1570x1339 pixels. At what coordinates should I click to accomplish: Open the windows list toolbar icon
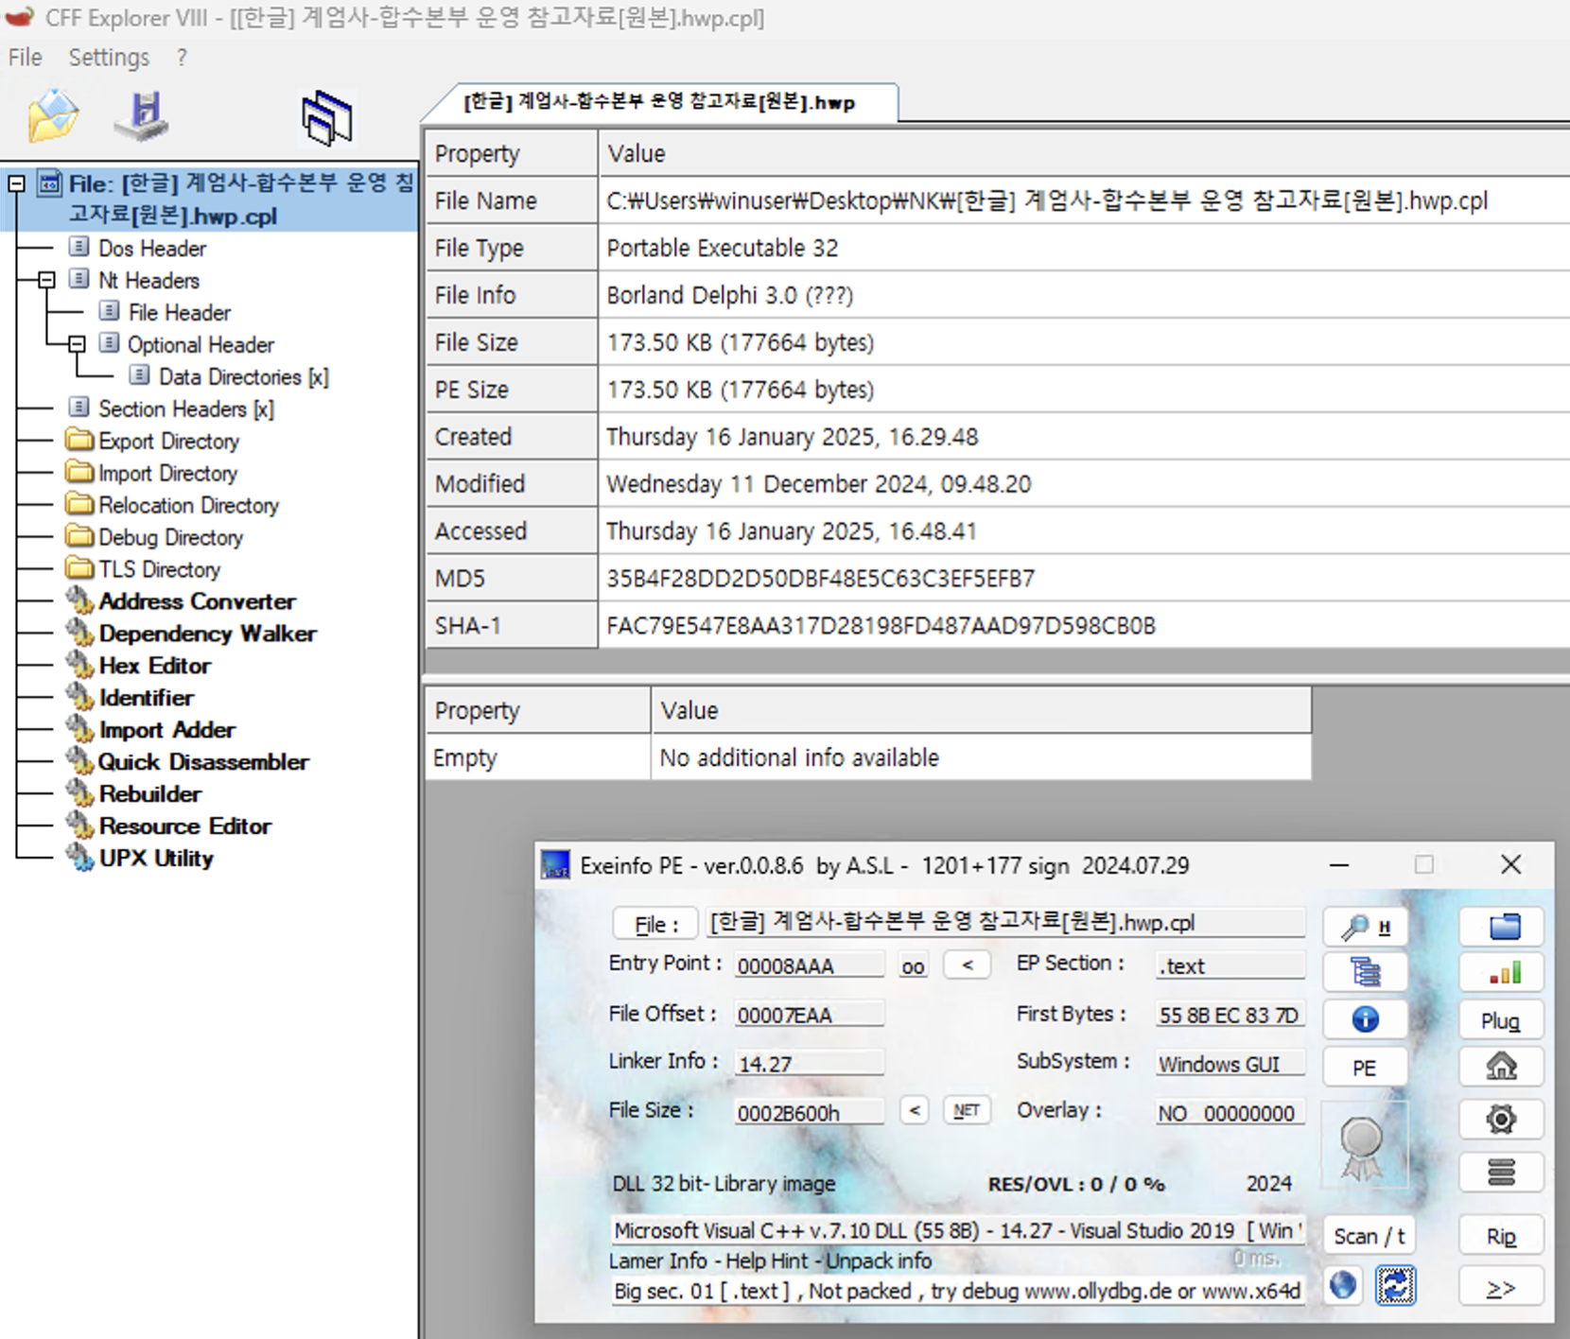[327, 118]
